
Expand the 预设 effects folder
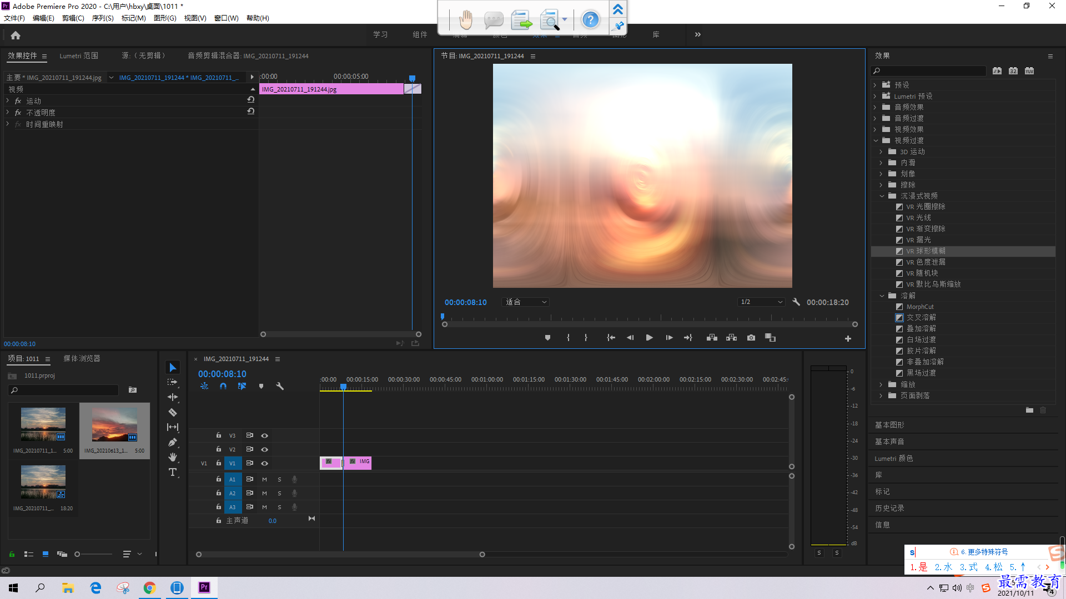tap(875, 85)
